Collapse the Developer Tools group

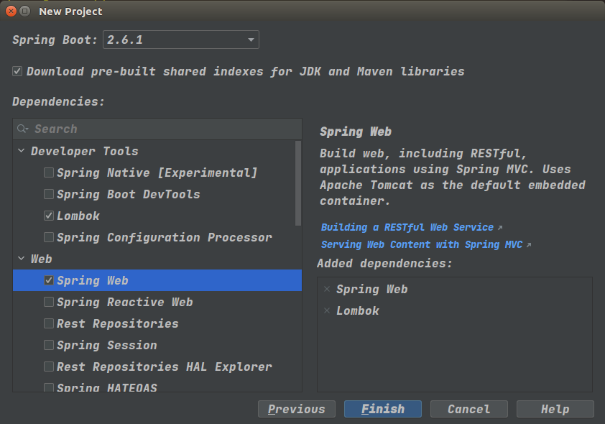click(x=22, y=151)
